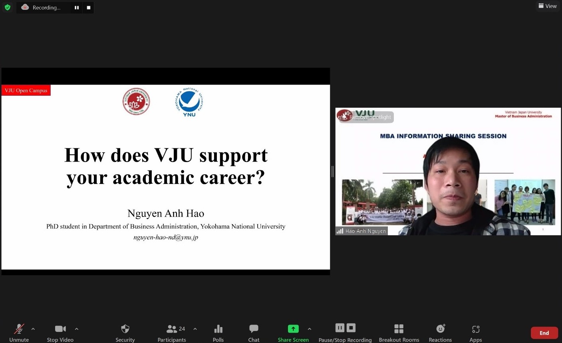Click the slide title about academic career

tap(166, 166)
